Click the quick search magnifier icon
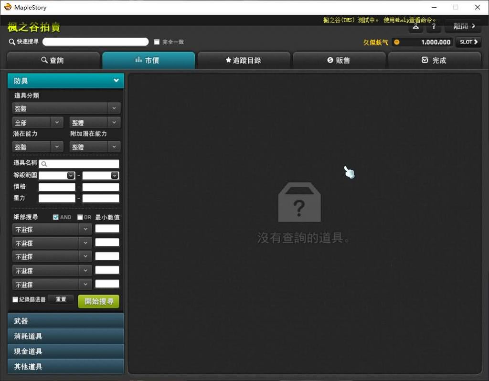 12,42
